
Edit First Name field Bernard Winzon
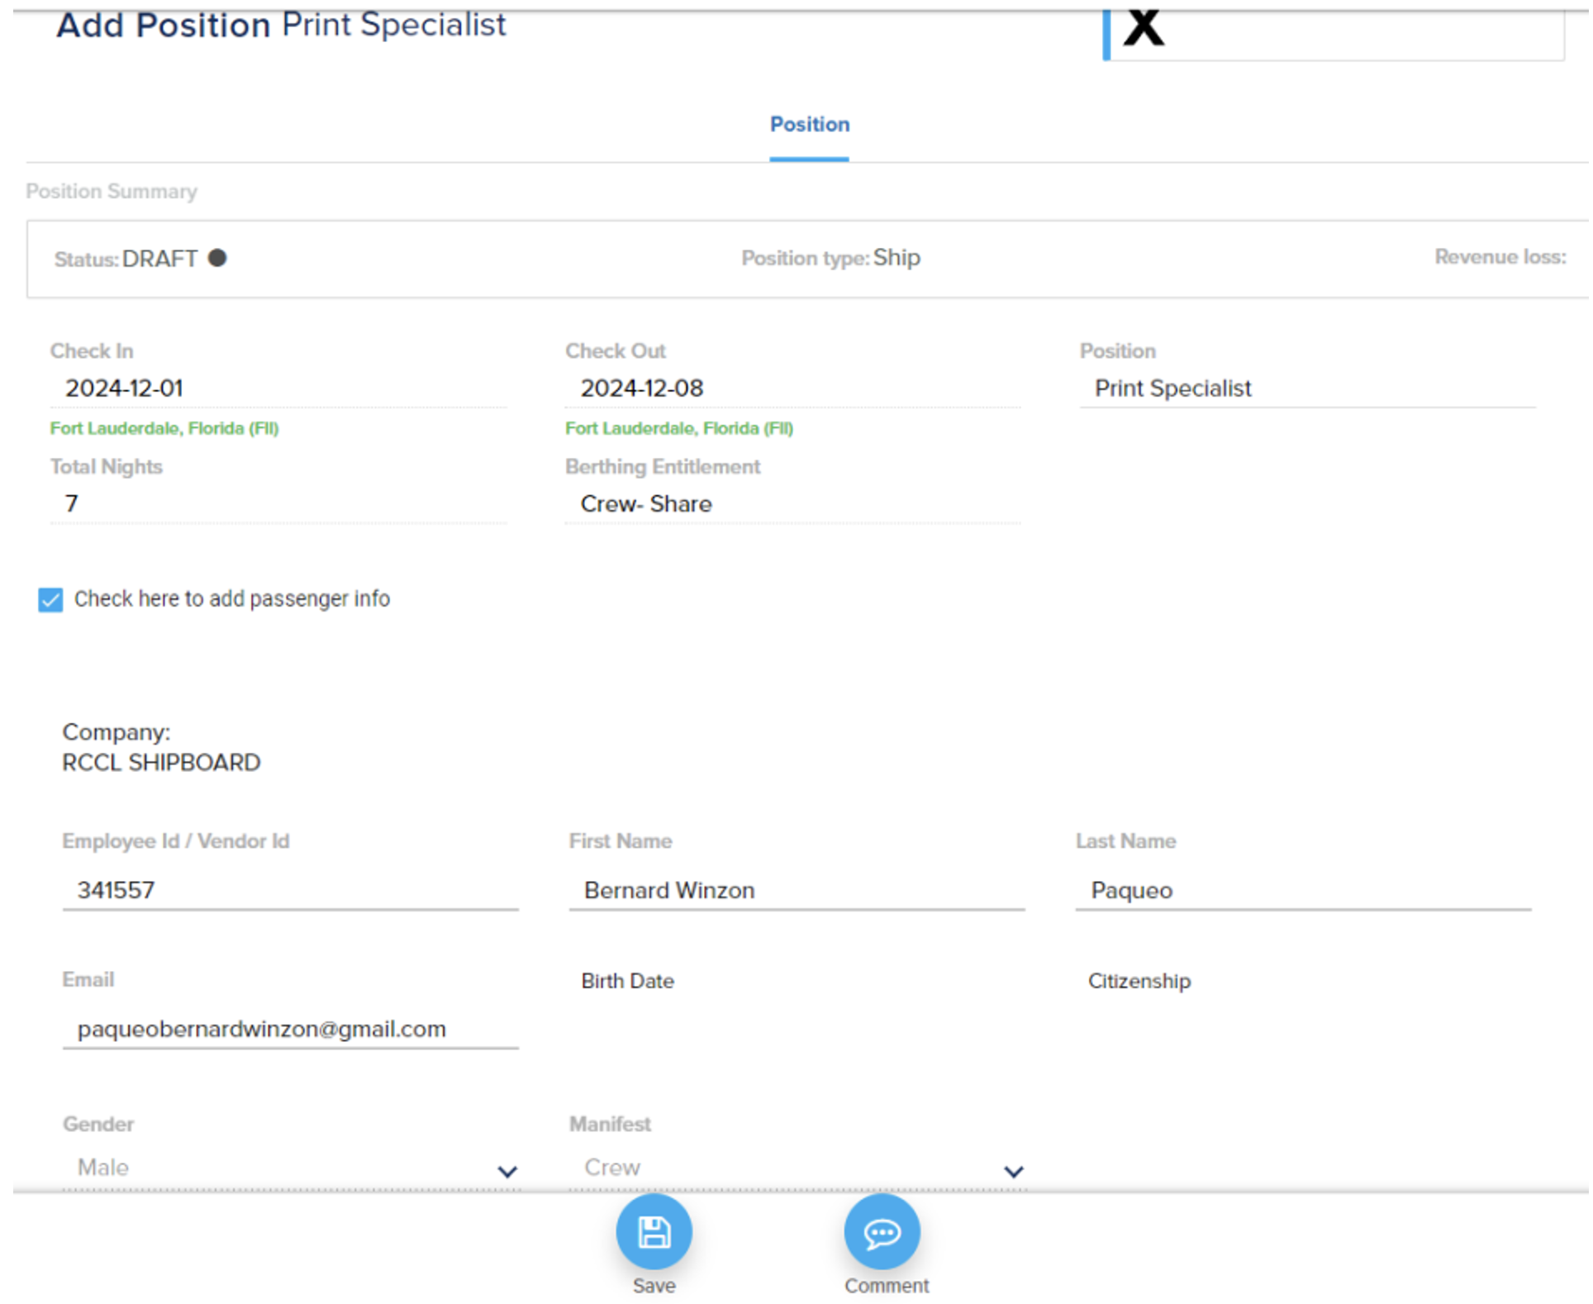point(797,891)
